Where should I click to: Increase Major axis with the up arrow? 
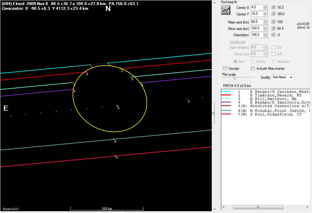click(265, 21)
